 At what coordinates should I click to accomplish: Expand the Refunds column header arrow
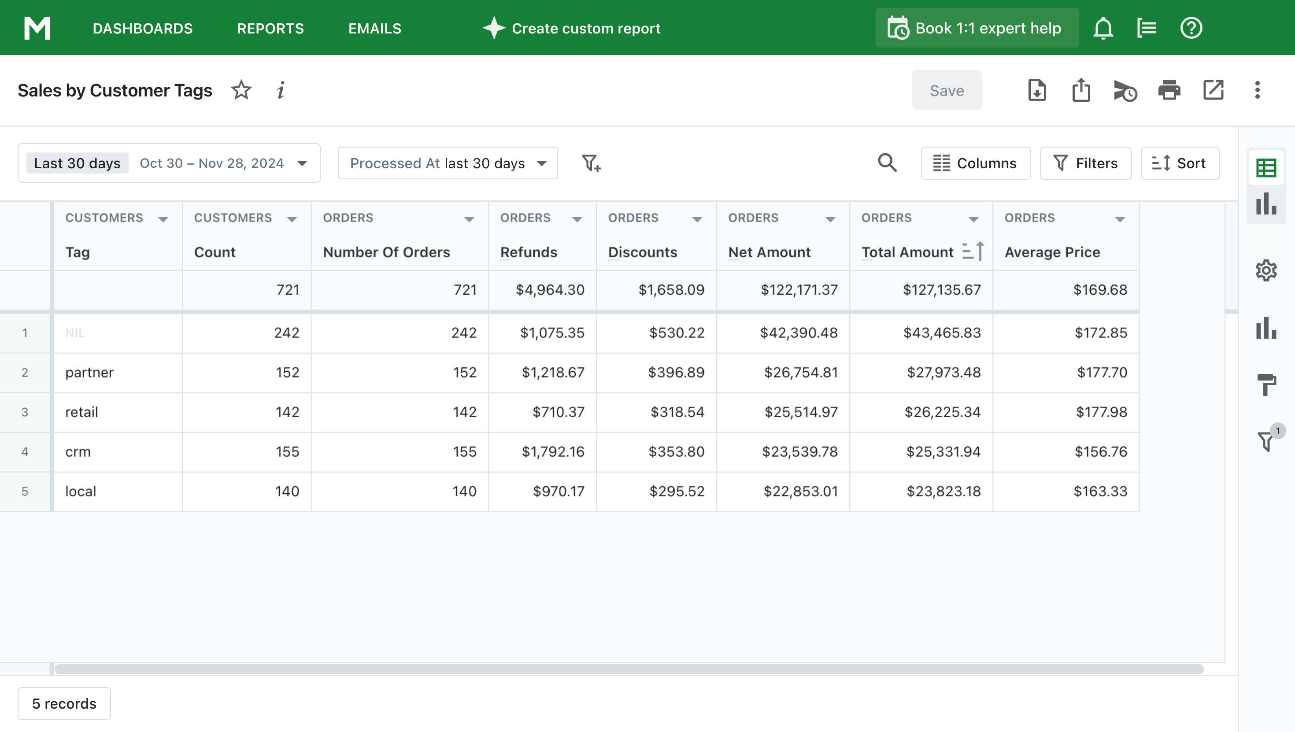(577, 219)
